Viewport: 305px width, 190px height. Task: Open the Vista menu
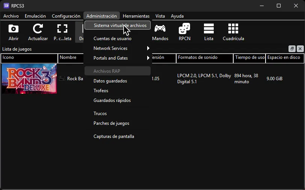[x=160, y=16]
